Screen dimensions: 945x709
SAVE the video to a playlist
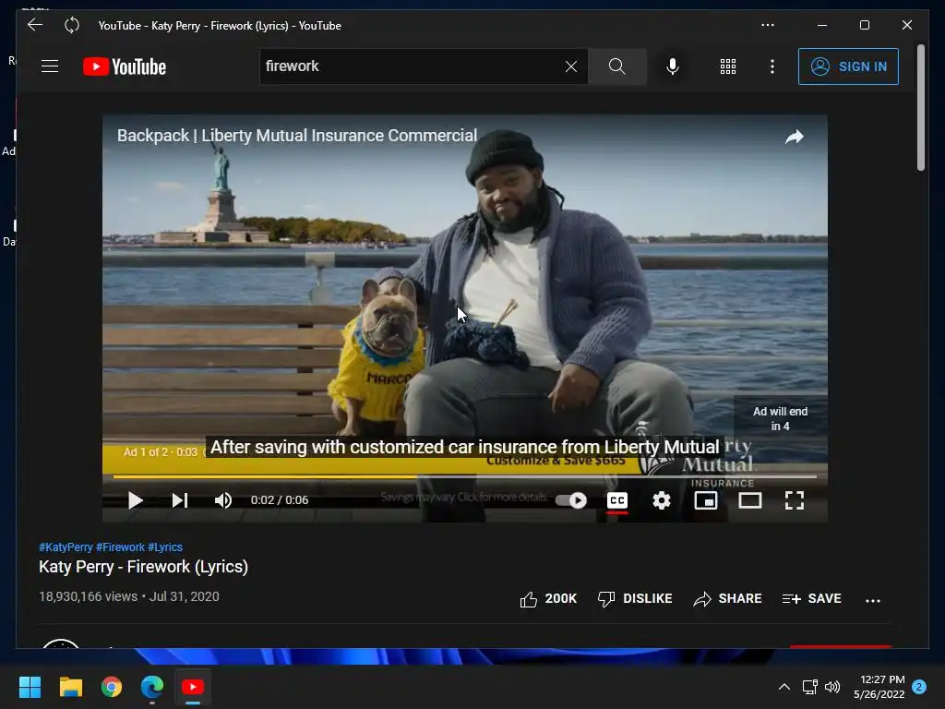(x=811, y=598)
